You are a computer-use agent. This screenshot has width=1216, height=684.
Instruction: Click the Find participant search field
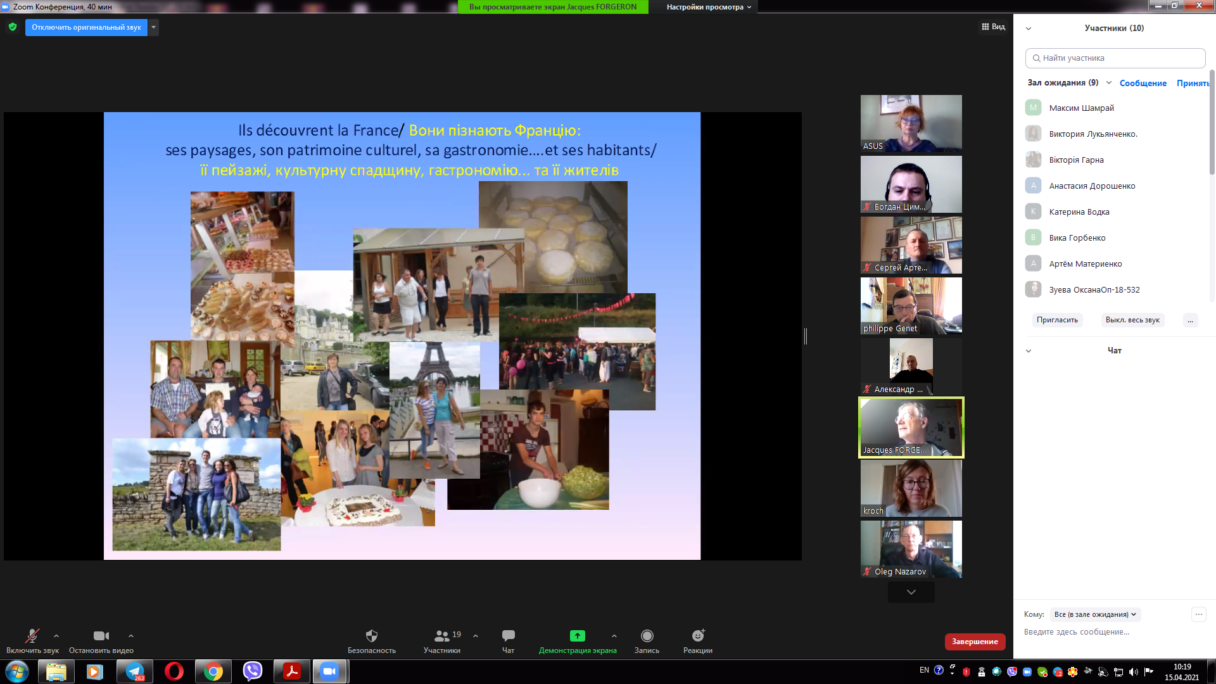(x=1115, y=58)
